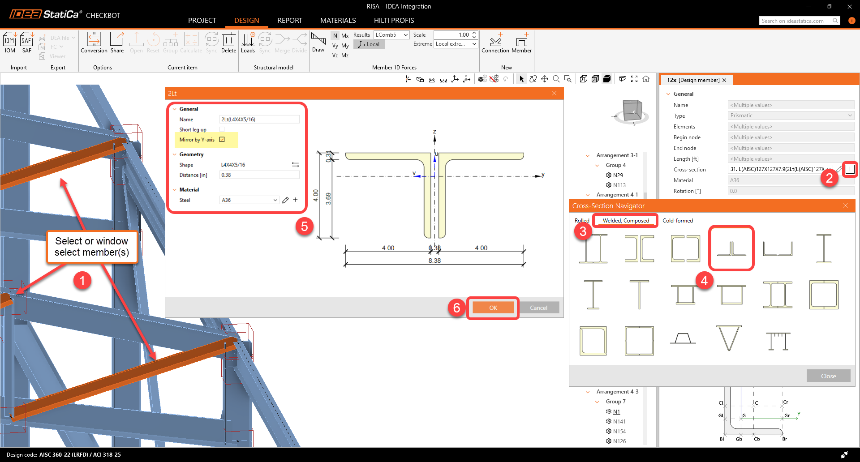The width and height of the screenshot is (860, 462).
Task: Open the LComb5 results dropdown
Action: (x=391, y=35)
